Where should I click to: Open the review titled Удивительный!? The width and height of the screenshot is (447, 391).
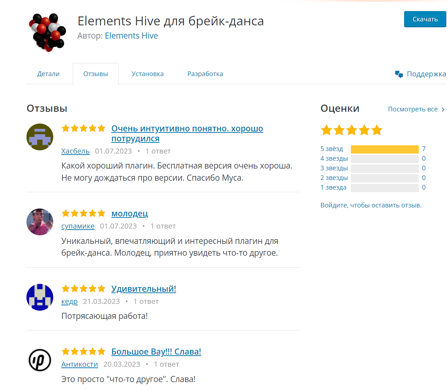click(x=144, y=289)
